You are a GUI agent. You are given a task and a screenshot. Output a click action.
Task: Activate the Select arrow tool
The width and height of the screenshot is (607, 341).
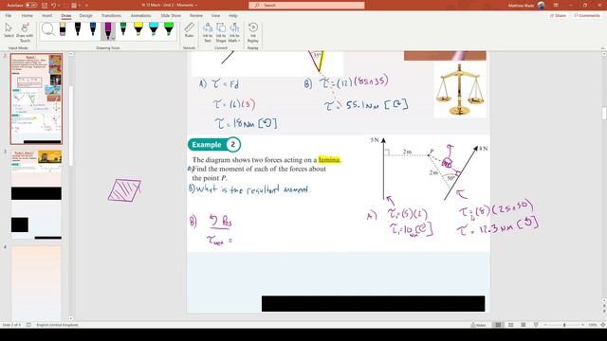click(x=9, y=31)
